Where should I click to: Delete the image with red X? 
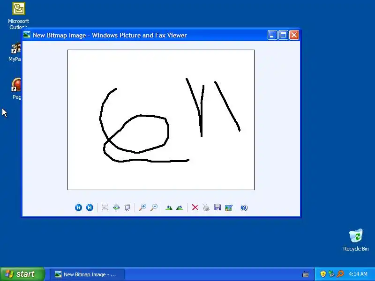tap(195, 207)
